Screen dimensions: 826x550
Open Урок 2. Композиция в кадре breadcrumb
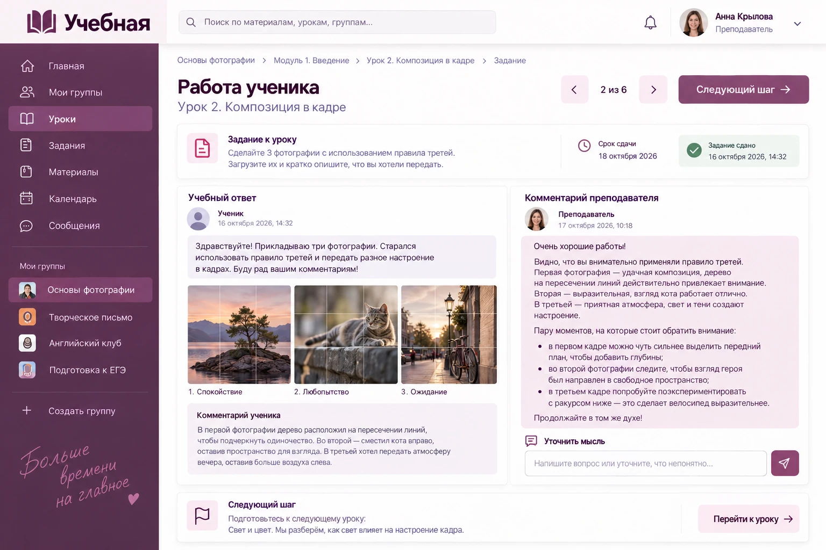(x=421, y=61)
